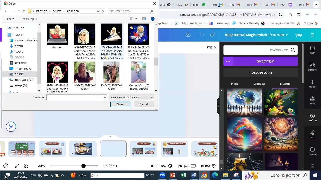
Task: Open the help icon in the Open dialog
Action: [x=152, y=19]
